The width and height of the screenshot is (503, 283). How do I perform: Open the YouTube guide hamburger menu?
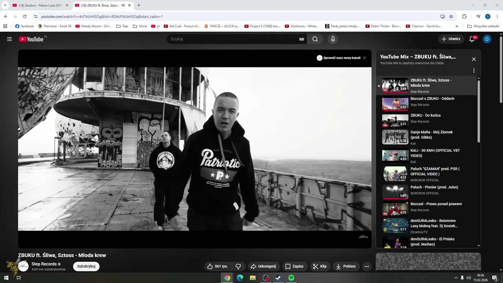click(9, 39)
